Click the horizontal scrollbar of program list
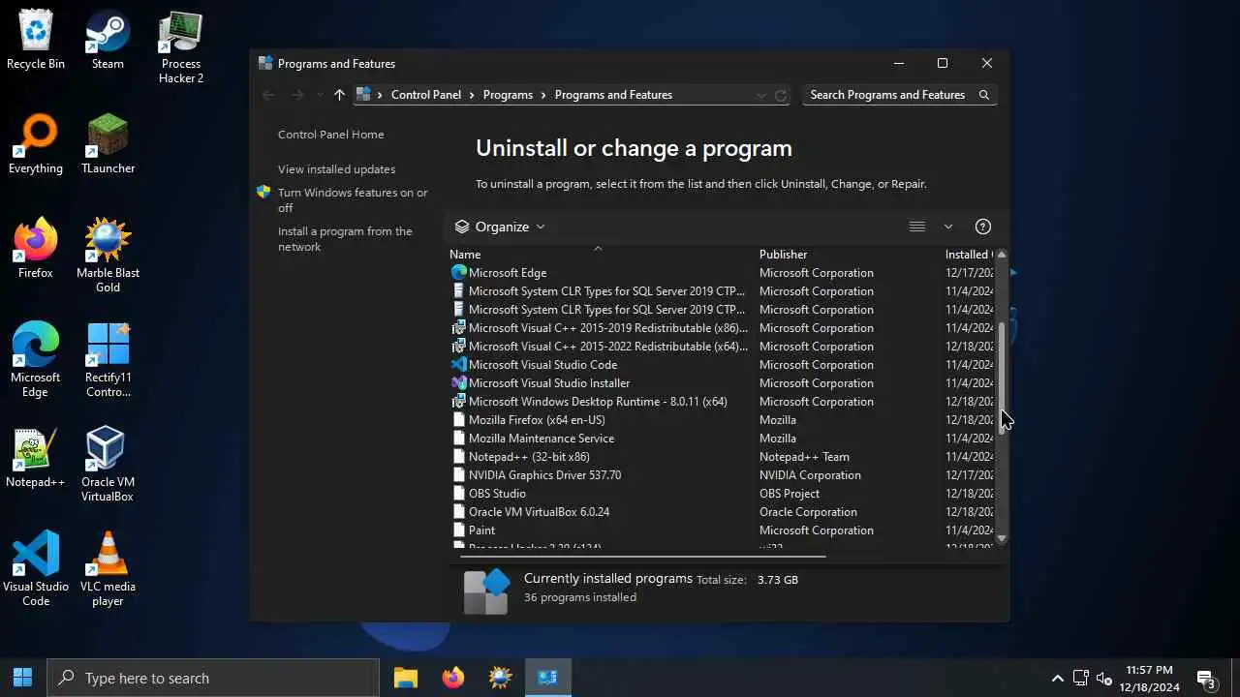Viewport: 1240px width, 697px height. [x=642, y=557]
